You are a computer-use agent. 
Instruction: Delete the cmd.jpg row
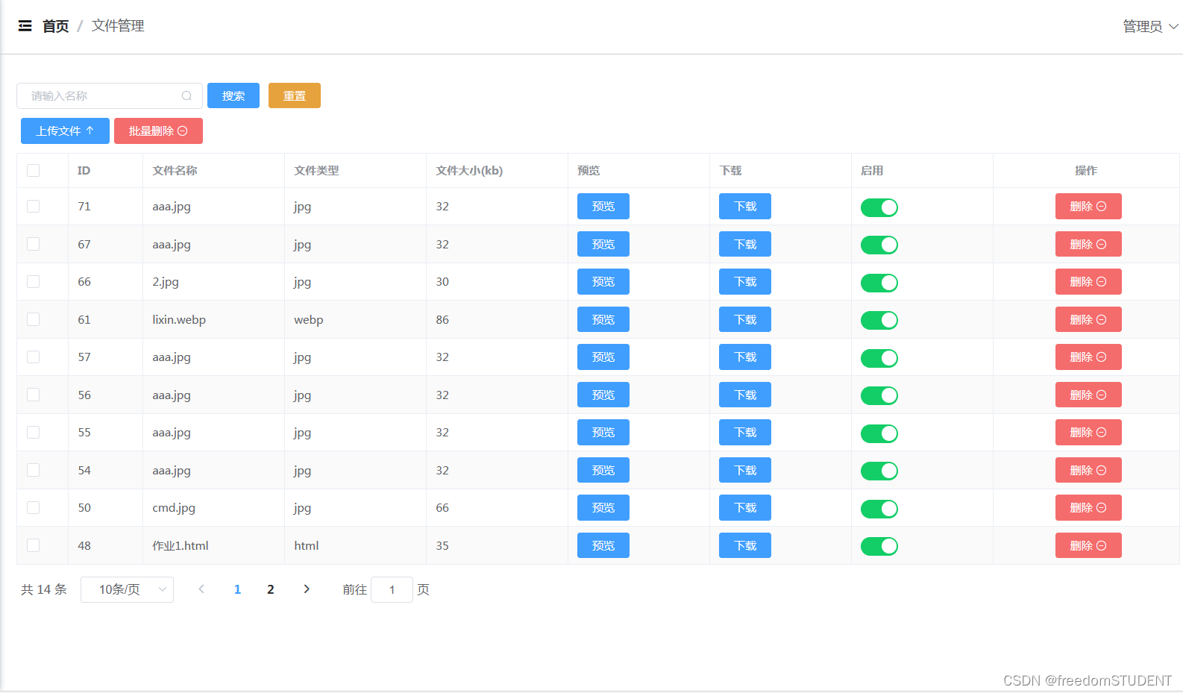[x=1088, y=507]
